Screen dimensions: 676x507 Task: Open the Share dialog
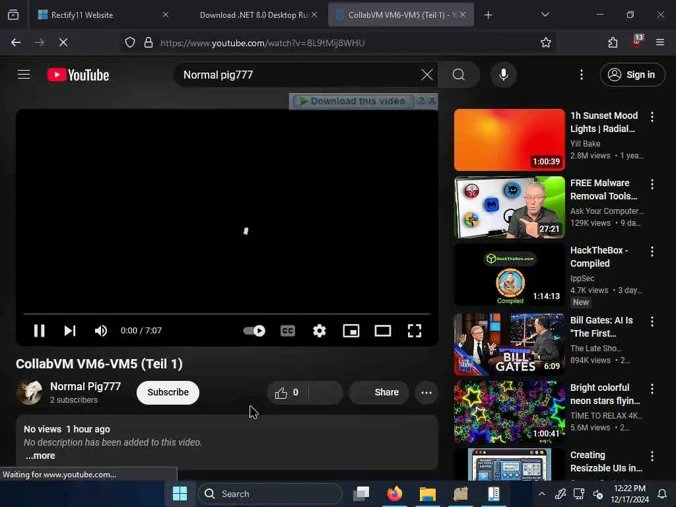tap(379, 392)
